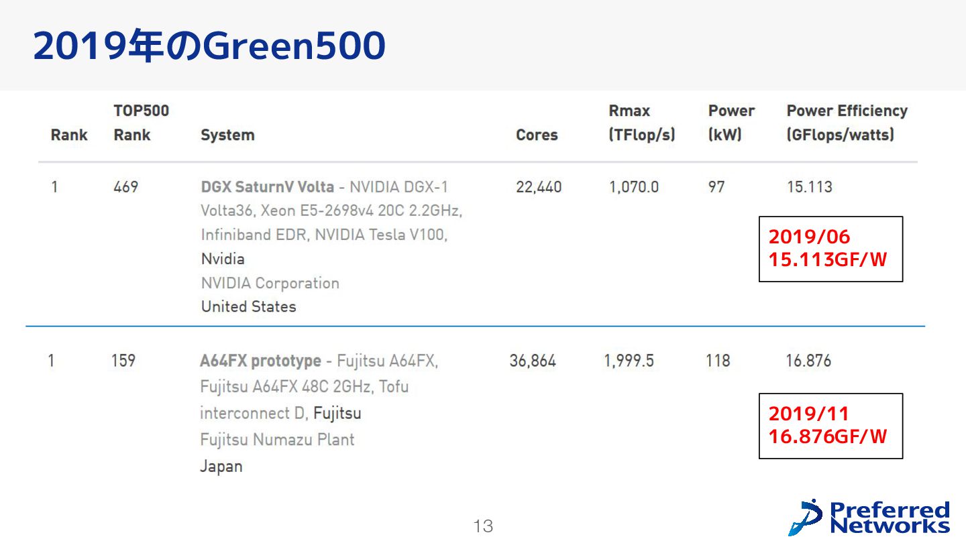Select the Cores column header

tap(537, 135)
